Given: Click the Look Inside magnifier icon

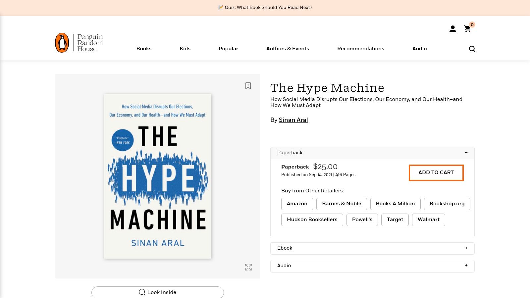Looking at the screenshot, I should [142, 292].
